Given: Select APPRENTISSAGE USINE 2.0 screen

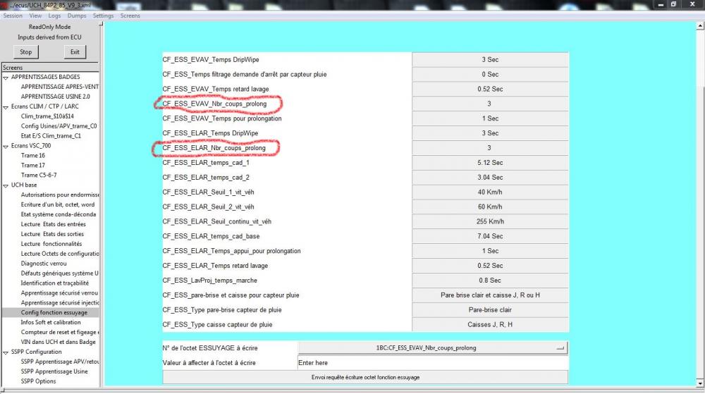Looking at the screenshot, I should point(55,97).
